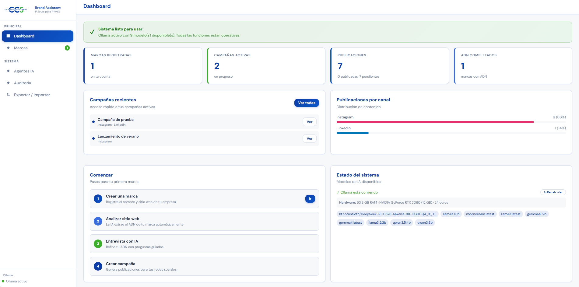579x287 pixels.
Task: Click the Lanzamiento de verano campaign name
Action: [118, 136]
